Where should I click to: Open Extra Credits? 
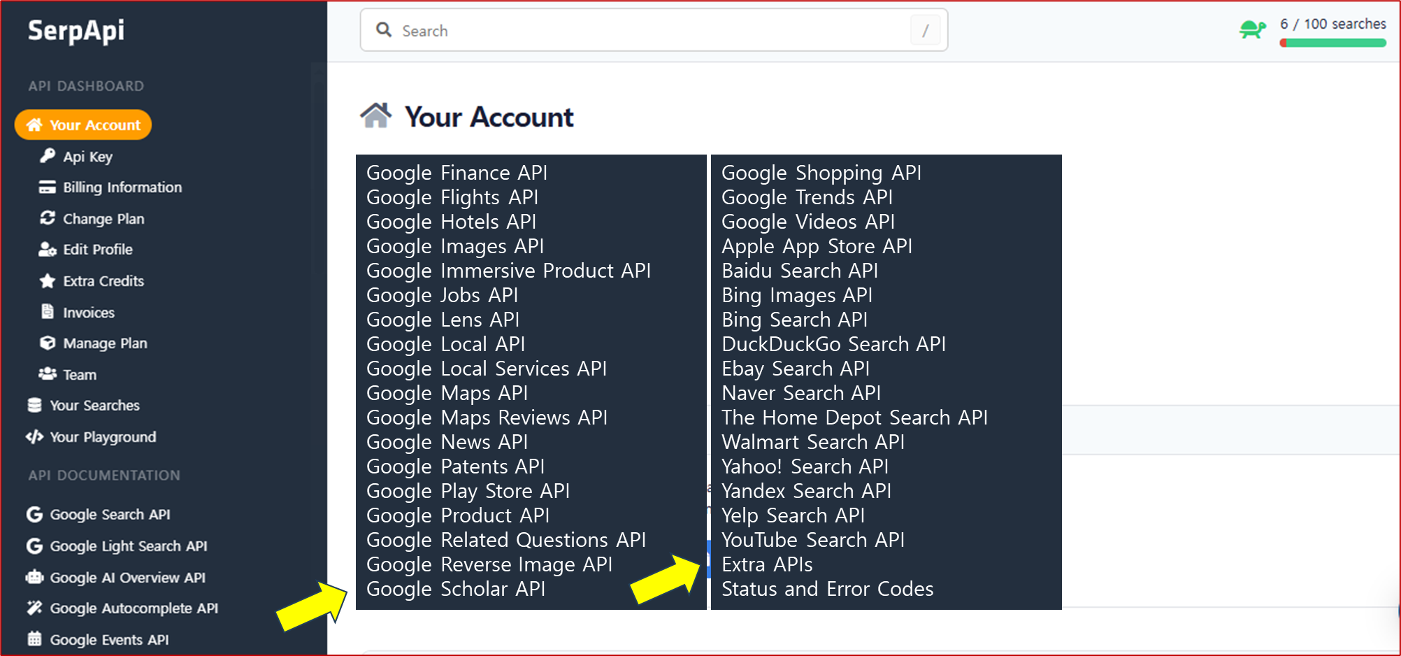103,281
